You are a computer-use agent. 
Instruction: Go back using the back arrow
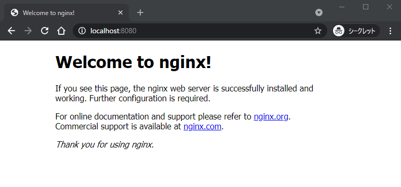11,31
